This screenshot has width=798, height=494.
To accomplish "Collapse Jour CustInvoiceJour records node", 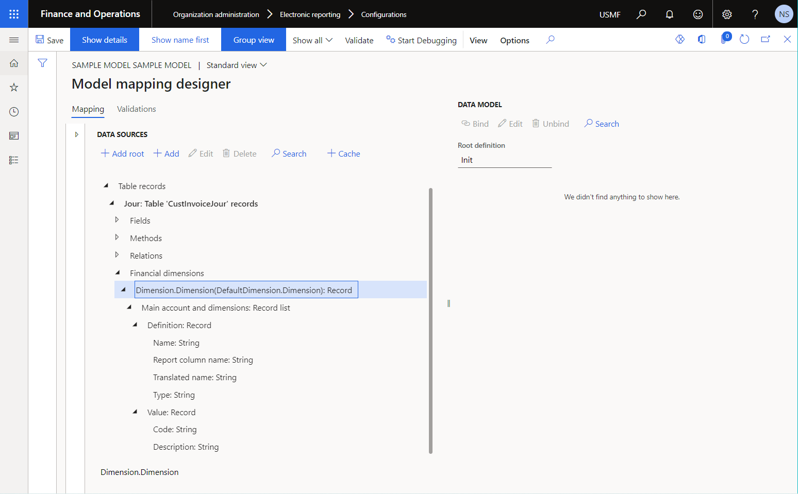I will pos(112,203).
